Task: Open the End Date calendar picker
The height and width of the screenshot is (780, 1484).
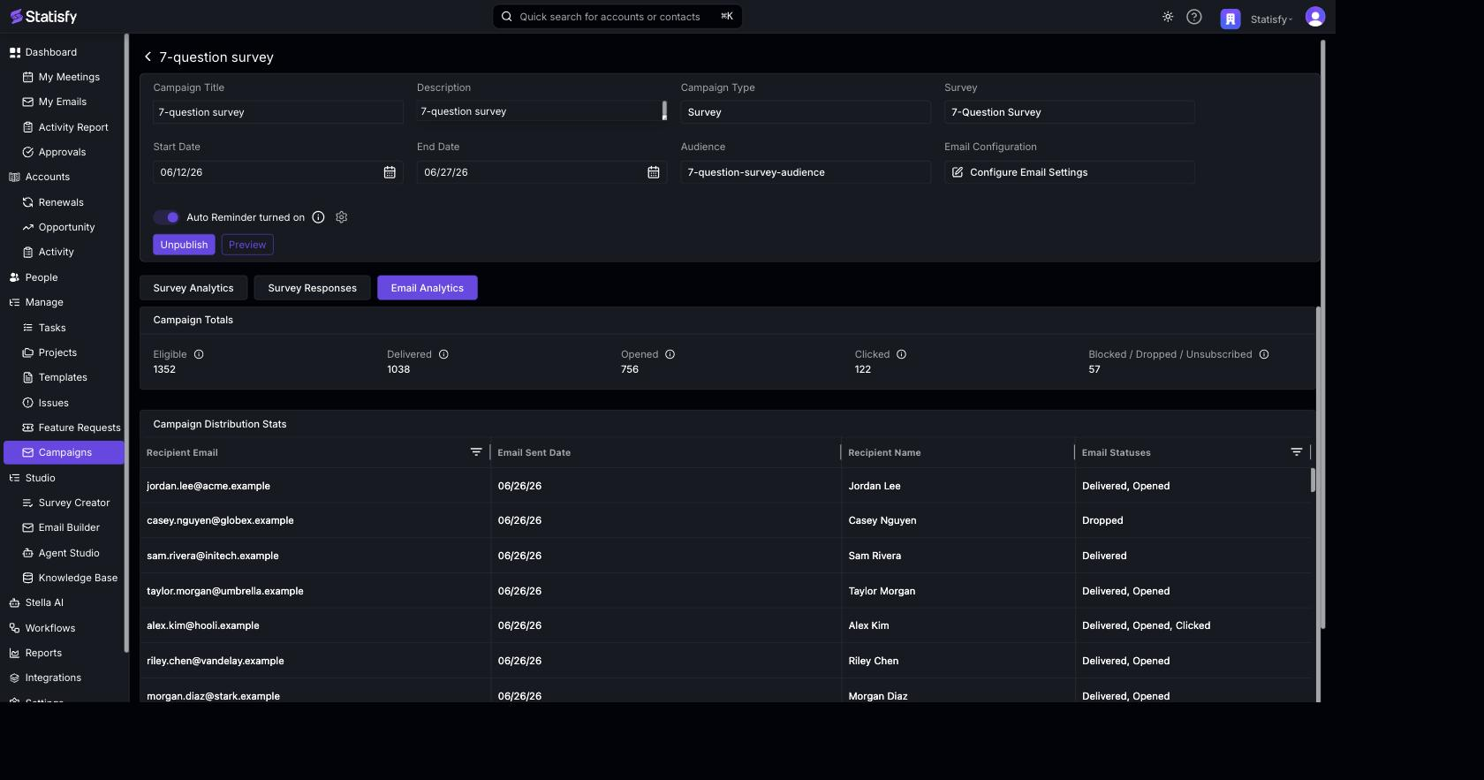Action: pos(654,172)
